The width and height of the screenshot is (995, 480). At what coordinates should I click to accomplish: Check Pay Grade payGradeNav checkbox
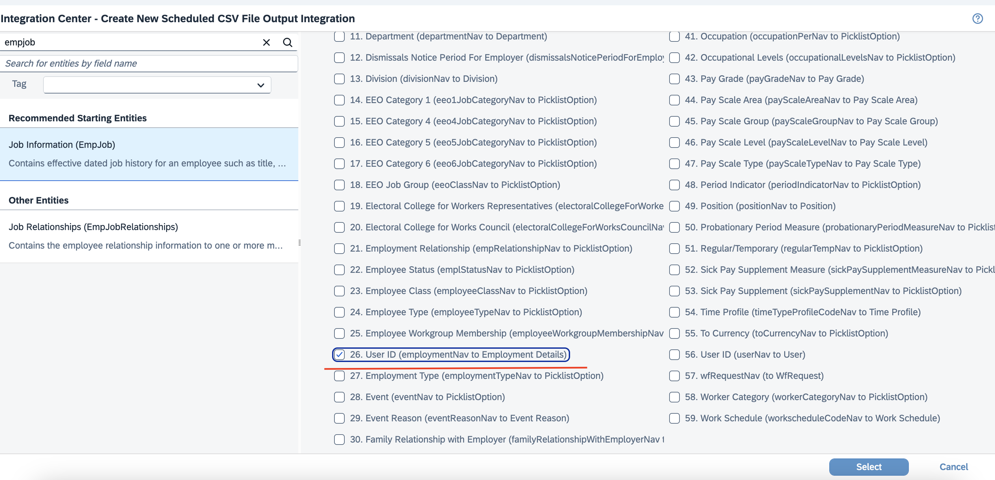[674, 79]
